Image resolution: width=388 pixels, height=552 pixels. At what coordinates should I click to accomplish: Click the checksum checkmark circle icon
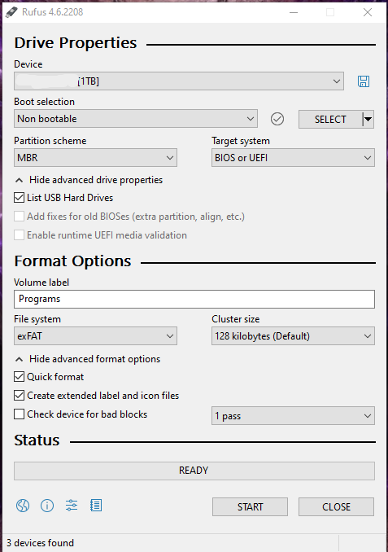point(277,119)
